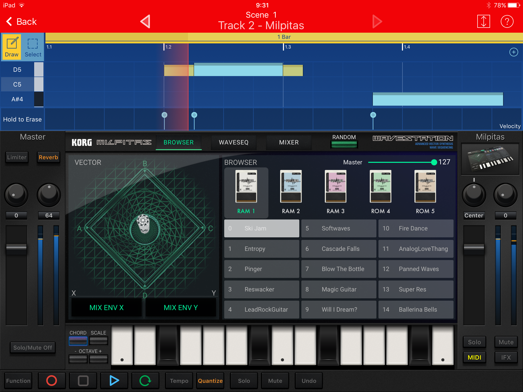Select the Cascade Falls program
523x392 pixels.
pyautogui.click(x=339, y=249)
